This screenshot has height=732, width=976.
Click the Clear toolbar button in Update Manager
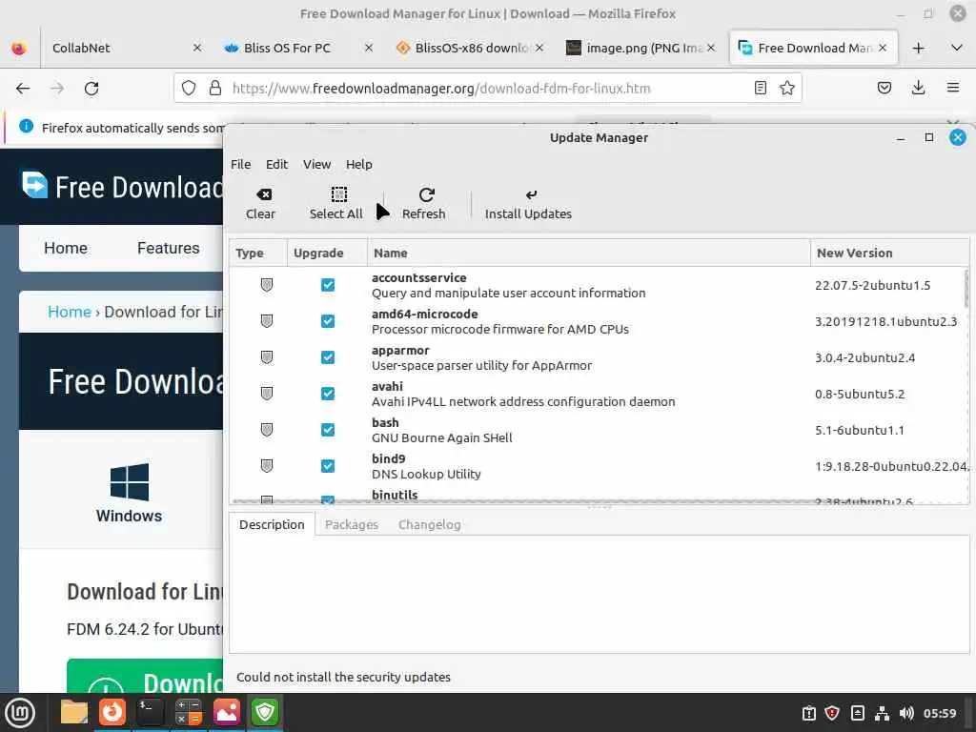coord(260,204)
